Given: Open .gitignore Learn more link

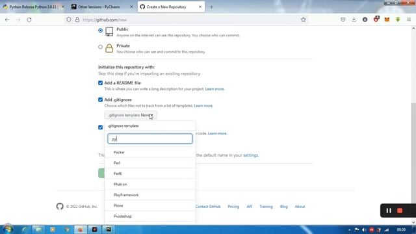Looking at the screenshot, I should coord(203,105).
